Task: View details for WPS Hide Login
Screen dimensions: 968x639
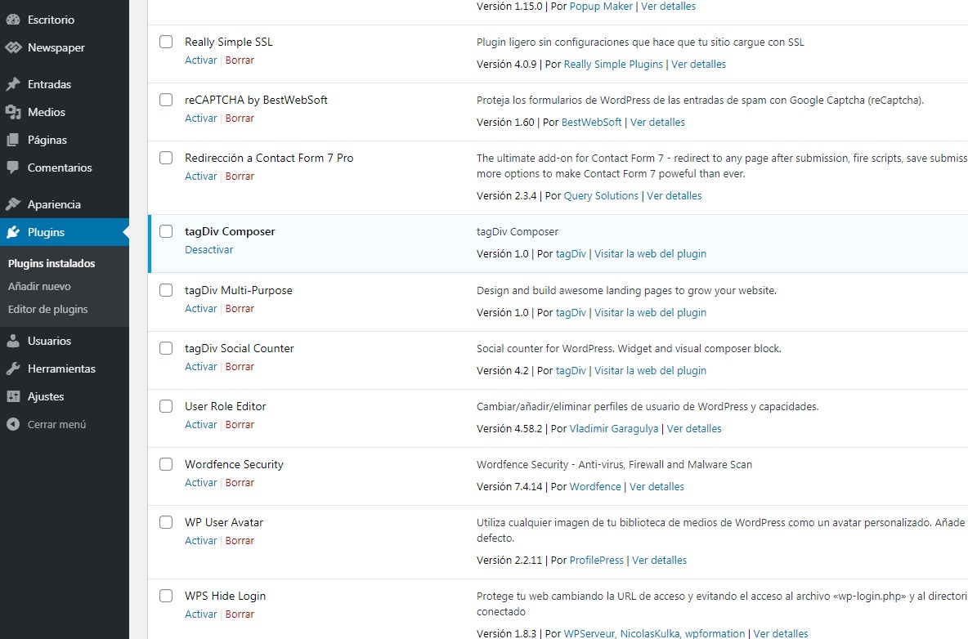Action: pos(780,633)
